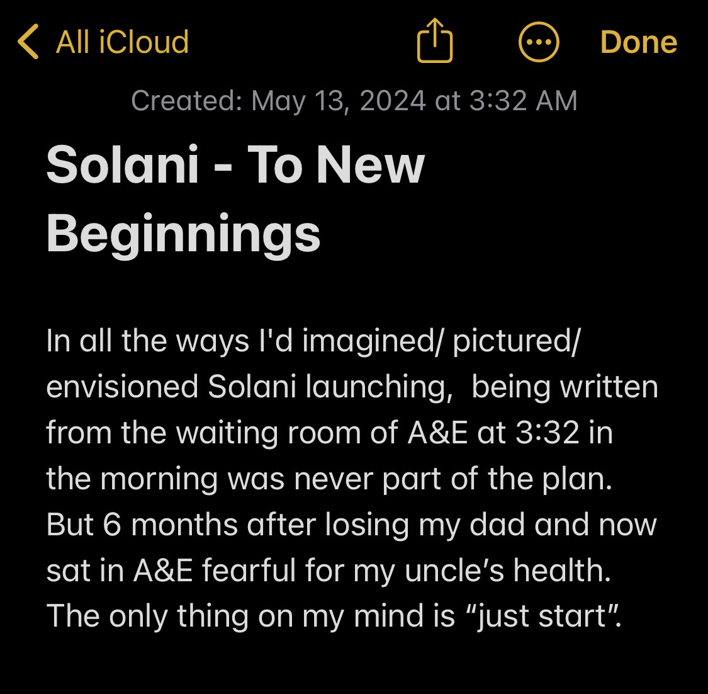Viewport: 708px width, 694px height.
Task: Click the '3:32' time in body text
Action: (548, 433)
